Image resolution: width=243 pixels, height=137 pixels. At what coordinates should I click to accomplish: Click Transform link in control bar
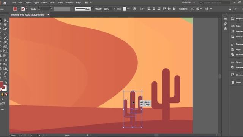(183, 9)
